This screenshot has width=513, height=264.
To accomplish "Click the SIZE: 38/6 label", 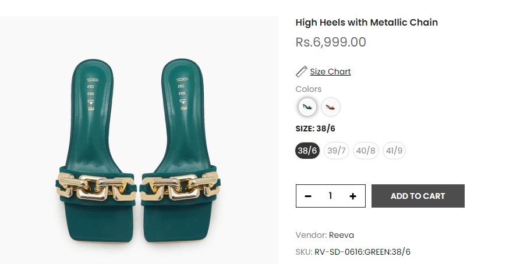I will point(315,129).
